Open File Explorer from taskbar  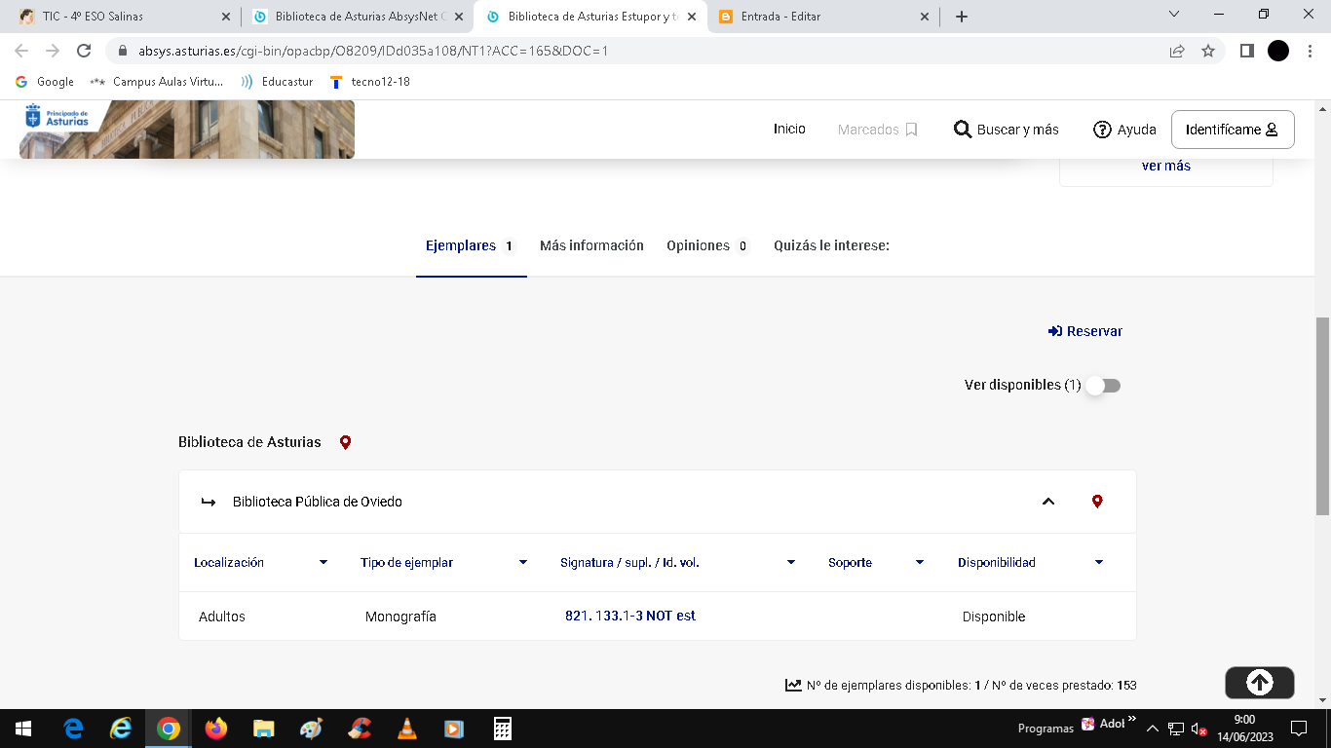pos(263,729)
